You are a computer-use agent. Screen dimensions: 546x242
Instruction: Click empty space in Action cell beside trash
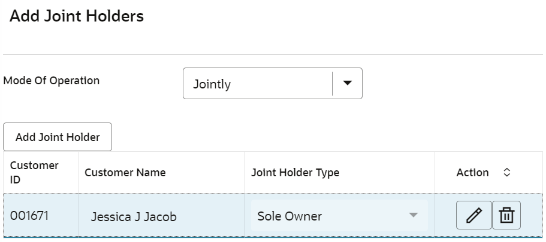(x=532, y=216)
